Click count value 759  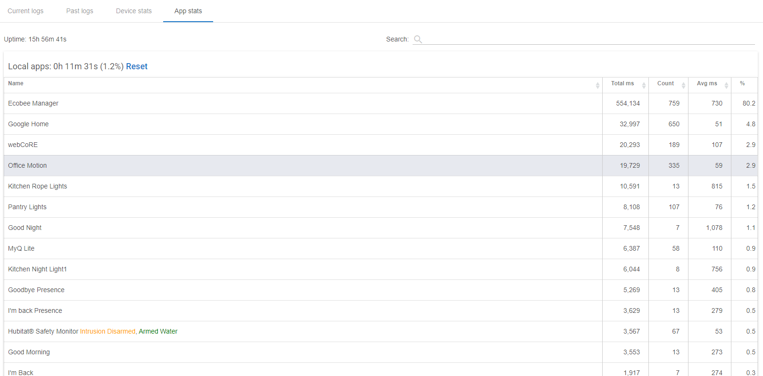(x=674, y=103)
